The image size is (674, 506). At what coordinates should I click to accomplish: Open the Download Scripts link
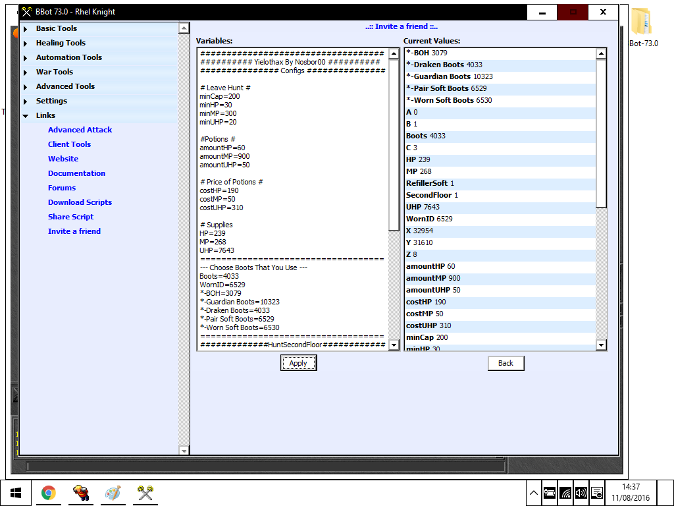(80, 202)
